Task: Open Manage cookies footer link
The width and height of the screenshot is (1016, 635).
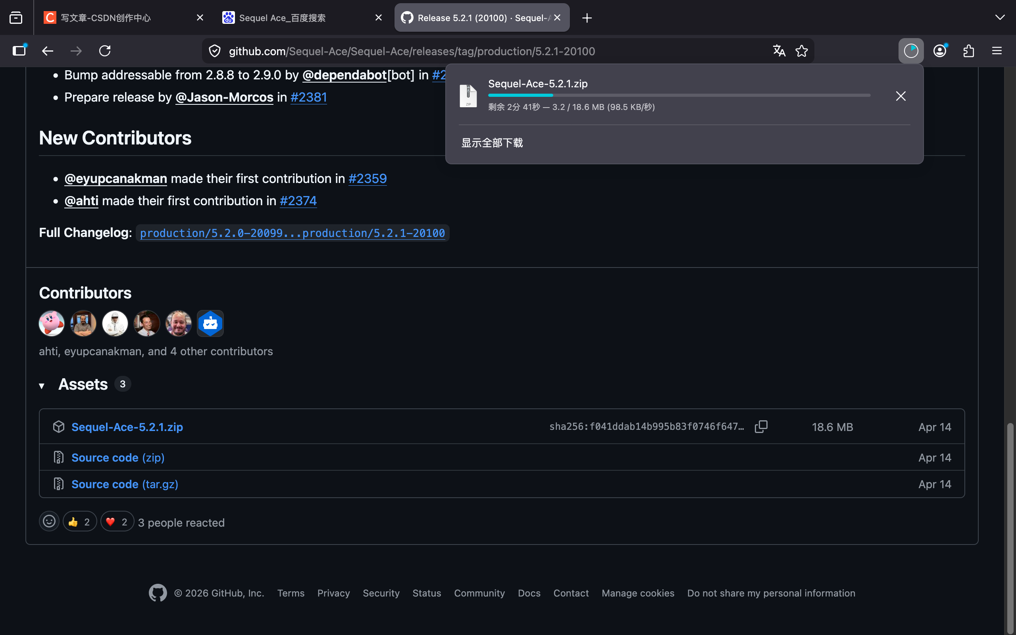Action: click(638, 593)
